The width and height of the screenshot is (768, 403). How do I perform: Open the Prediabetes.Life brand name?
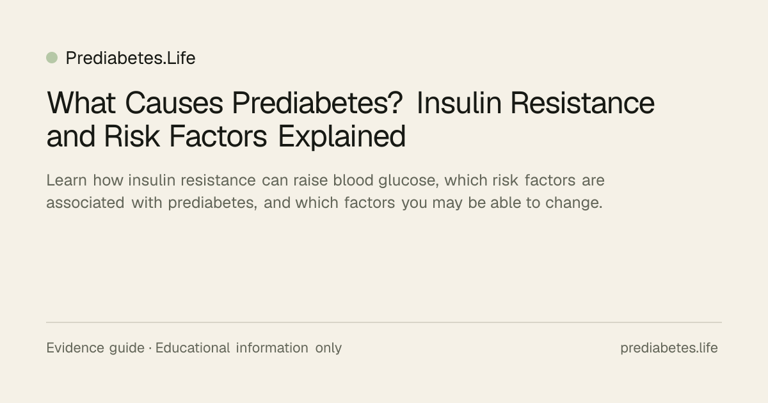[131, 58]
